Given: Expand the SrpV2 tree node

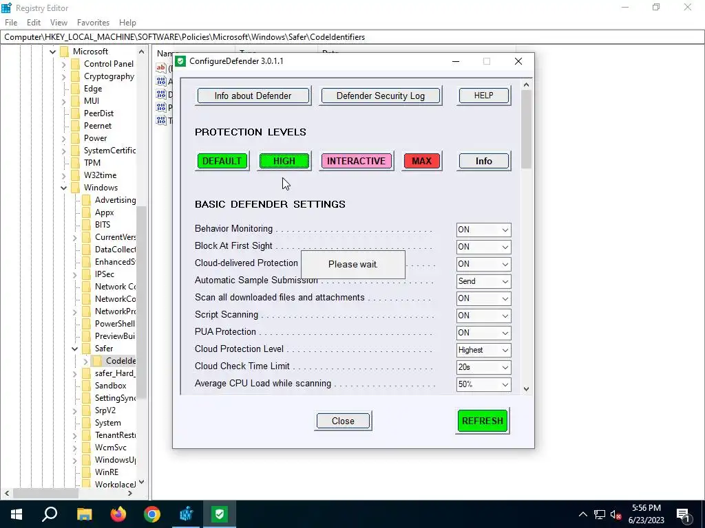Looking at the screenshot, I should point(74,410).
